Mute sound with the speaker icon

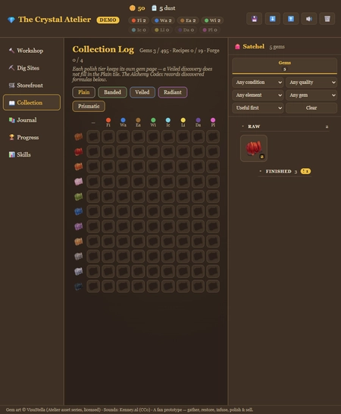tap(309, 19)
